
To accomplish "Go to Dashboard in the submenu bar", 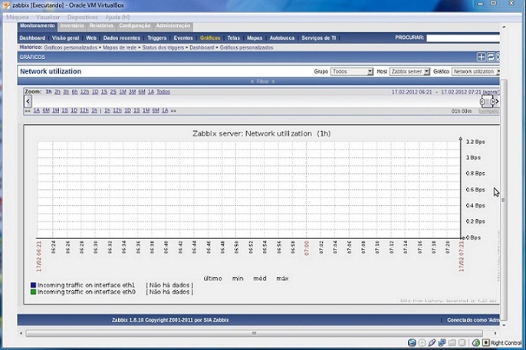I will coord(32,38).
